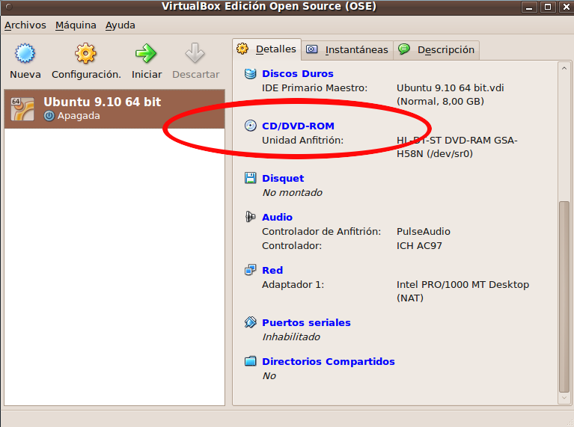The image size is (574, 427).
Task: Click the 'Unidad Anfitrión:' label
Action: [x=303, y=140]
